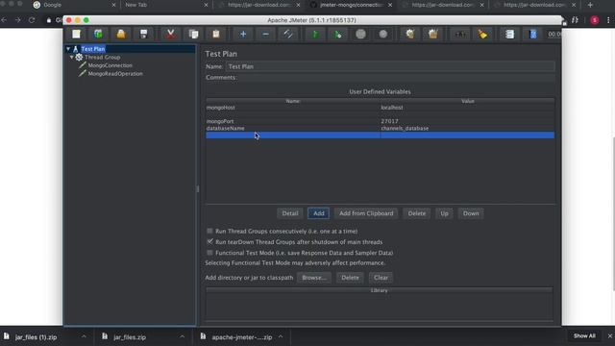Click the mongoHost variable name cell
615x346 pixels.
292,108
